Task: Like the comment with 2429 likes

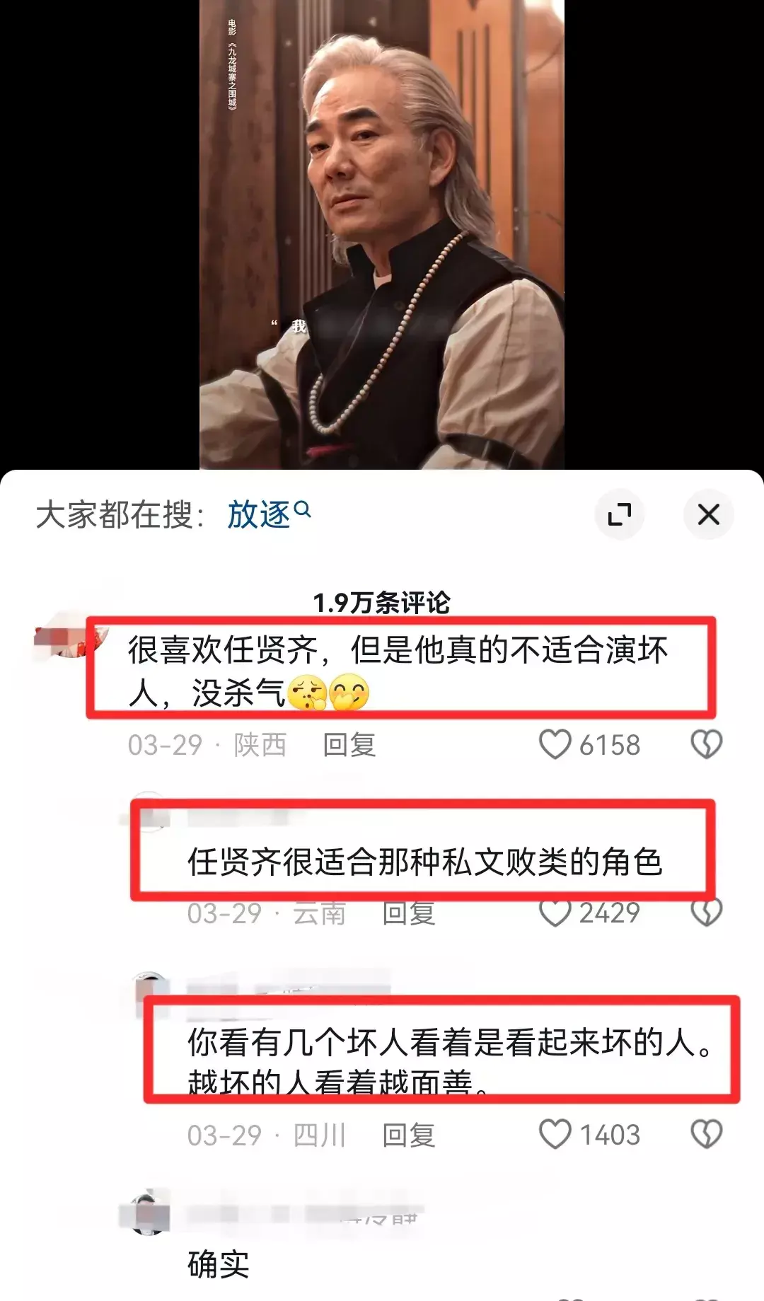Action: point(555,912)
